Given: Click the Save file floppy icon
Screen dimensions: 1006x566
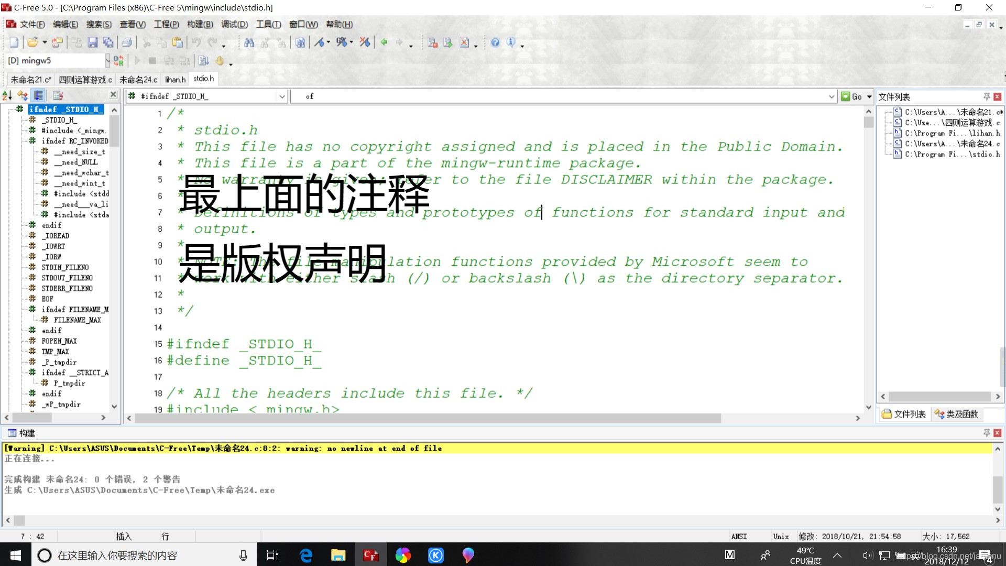Looking at the screenshot, I should (93, 42).
